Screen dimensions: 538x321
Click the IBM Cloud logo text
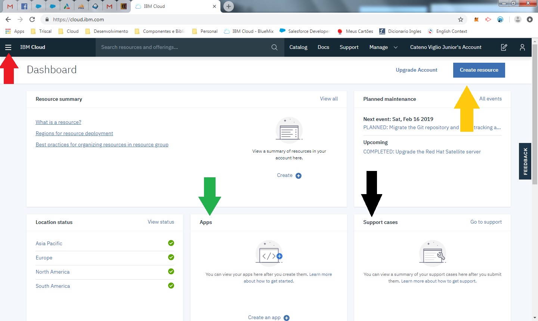coord(33,47)
